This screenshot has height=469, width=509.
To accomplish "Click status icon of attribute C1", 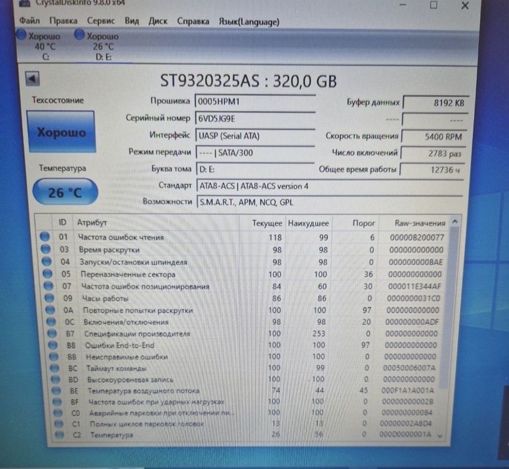I will point(59,424).
